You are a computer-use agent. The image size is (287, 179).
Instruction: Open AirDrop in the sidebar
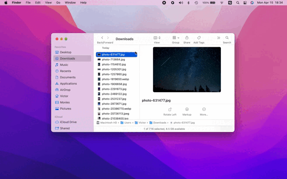[x=72, y=89]
